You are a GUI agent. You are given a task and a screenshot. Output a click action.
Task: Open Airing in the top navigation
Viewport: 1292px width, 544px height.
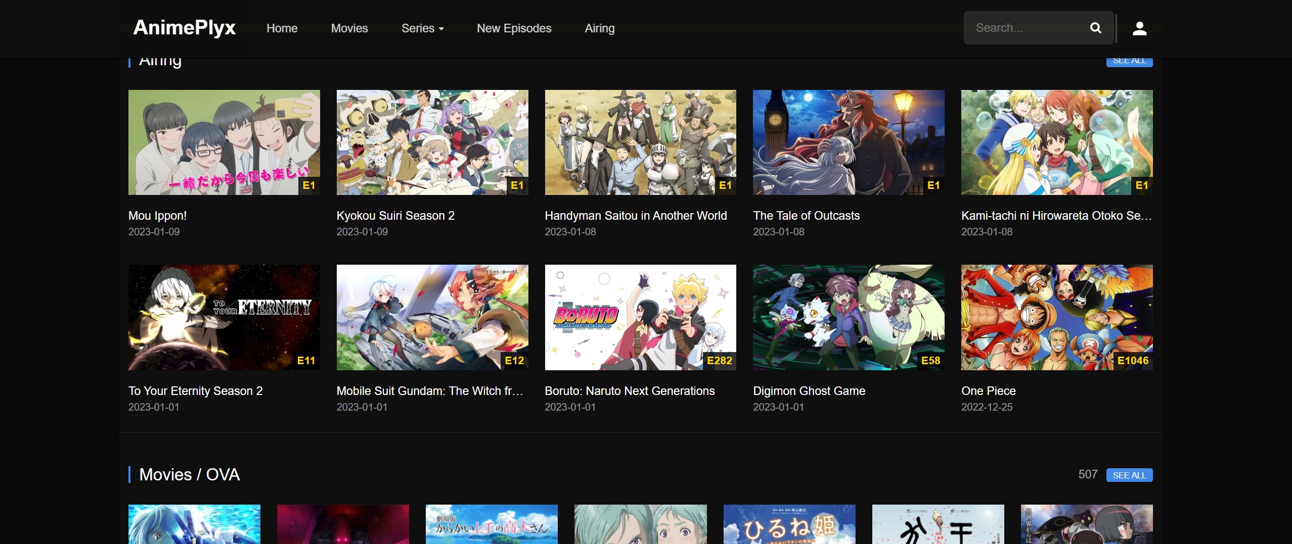click(600, 28)
